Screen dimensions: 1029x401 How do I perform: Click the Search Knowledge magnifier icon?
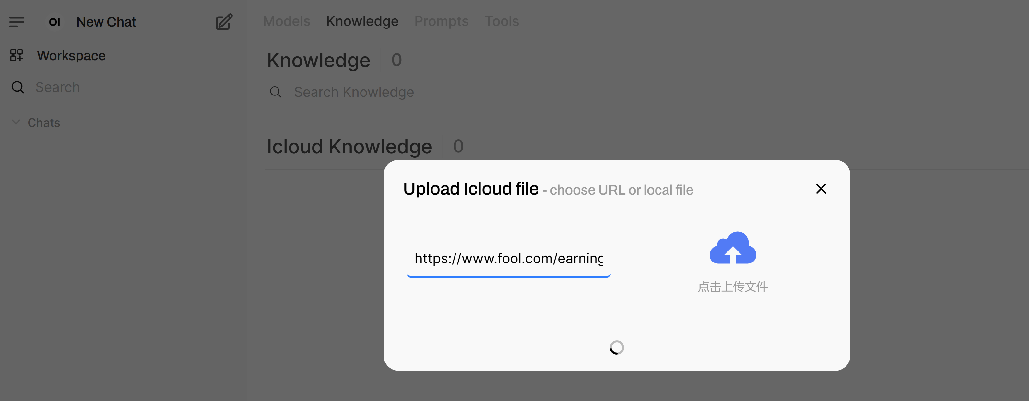point(275,92)
